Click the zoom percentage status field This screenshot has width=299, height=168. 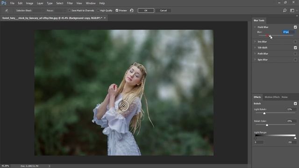point(5,166)
